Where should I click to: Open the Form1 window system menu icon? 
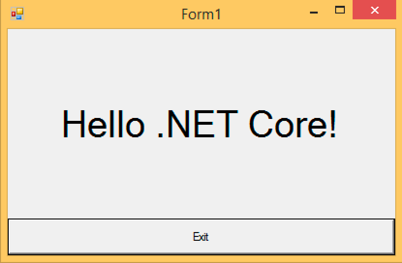17,14
